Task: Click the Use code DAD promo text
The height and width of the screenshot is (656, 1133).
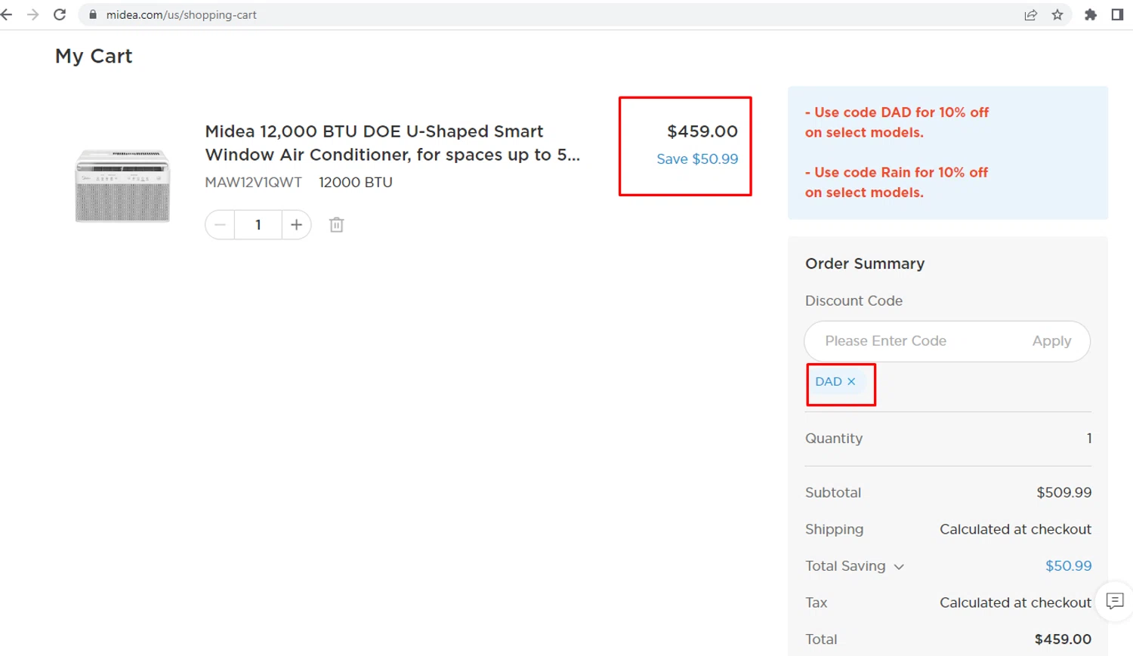Action: coord(897,122)
